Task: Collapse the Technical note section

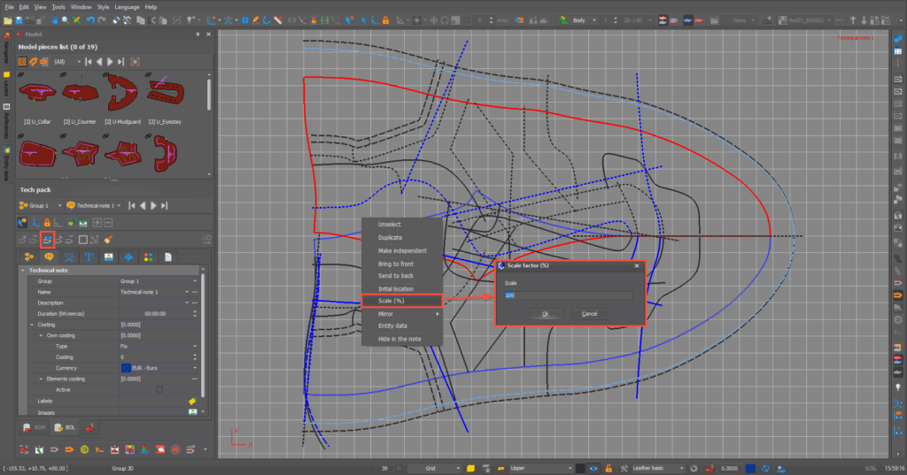Action: click(x=23, y=270)
